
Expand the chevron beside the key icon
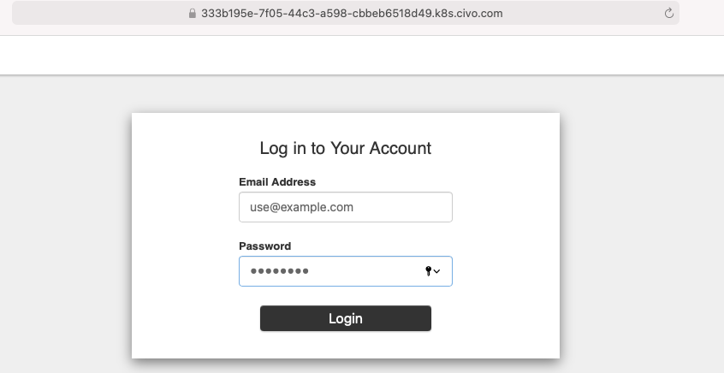coord(436,271)
